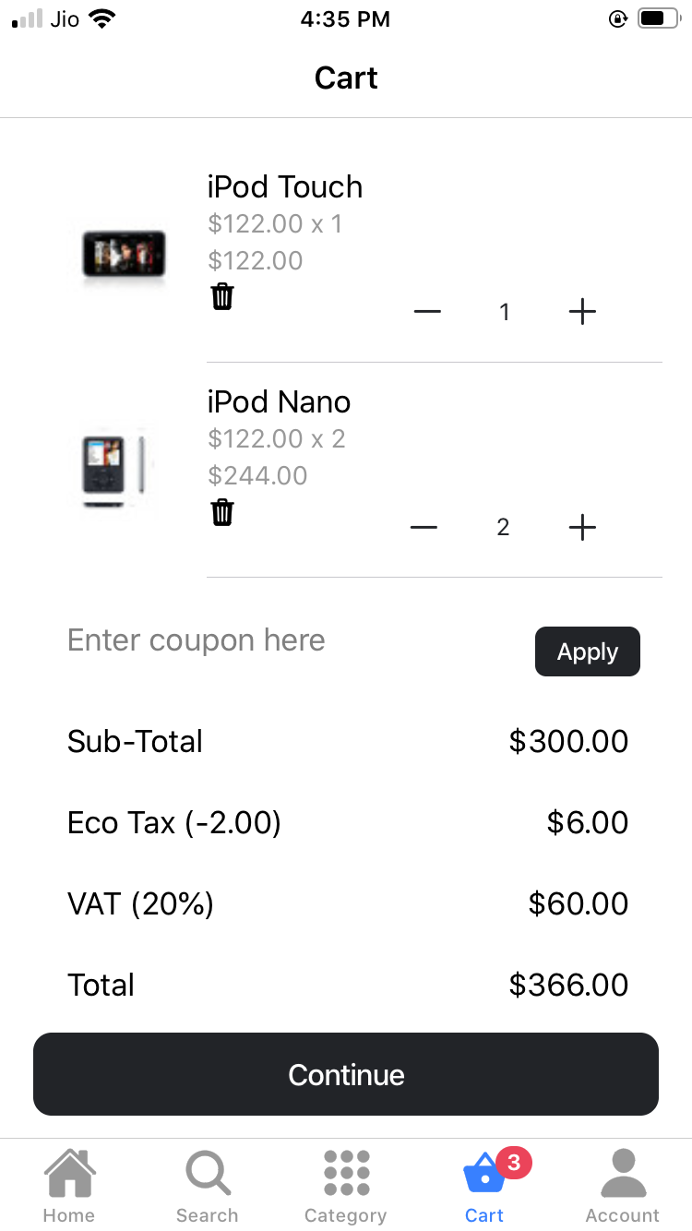This screenshot has height=1231, width=692.
Task: Decrease iPod Nano quantity with minus
Action: point(424,527)
